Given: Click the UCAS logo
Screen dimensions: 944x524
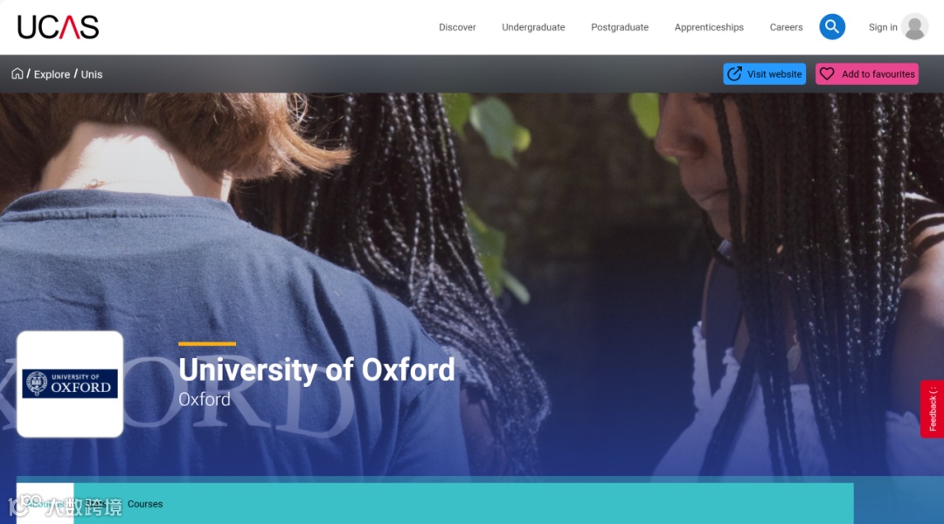Looking at the screenshot, I should (x=58, y=27).
